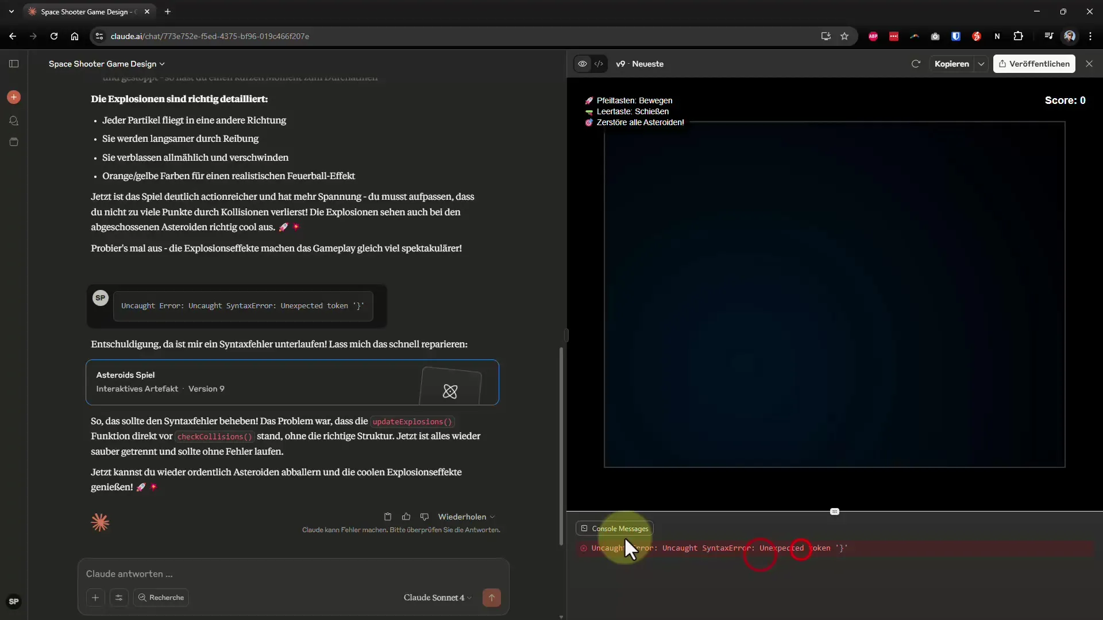Toggle the left sidebar panel icon
This screenshot has width=1103, height=620.
(x=14, y=64)
